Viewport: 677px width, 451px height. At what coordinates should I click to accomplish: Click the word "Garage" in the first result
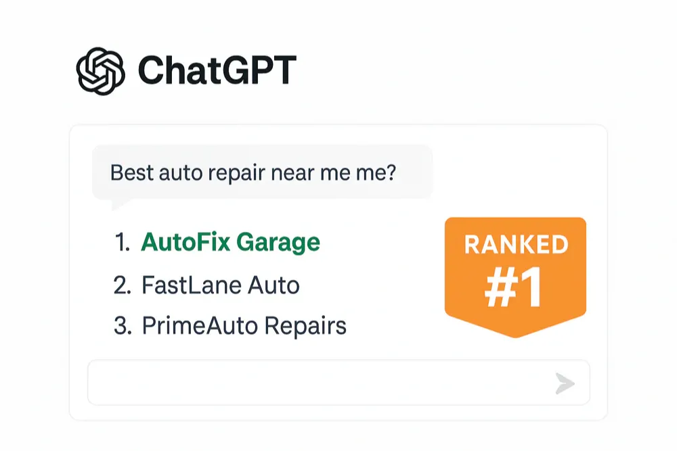click(x=278, y=243)
